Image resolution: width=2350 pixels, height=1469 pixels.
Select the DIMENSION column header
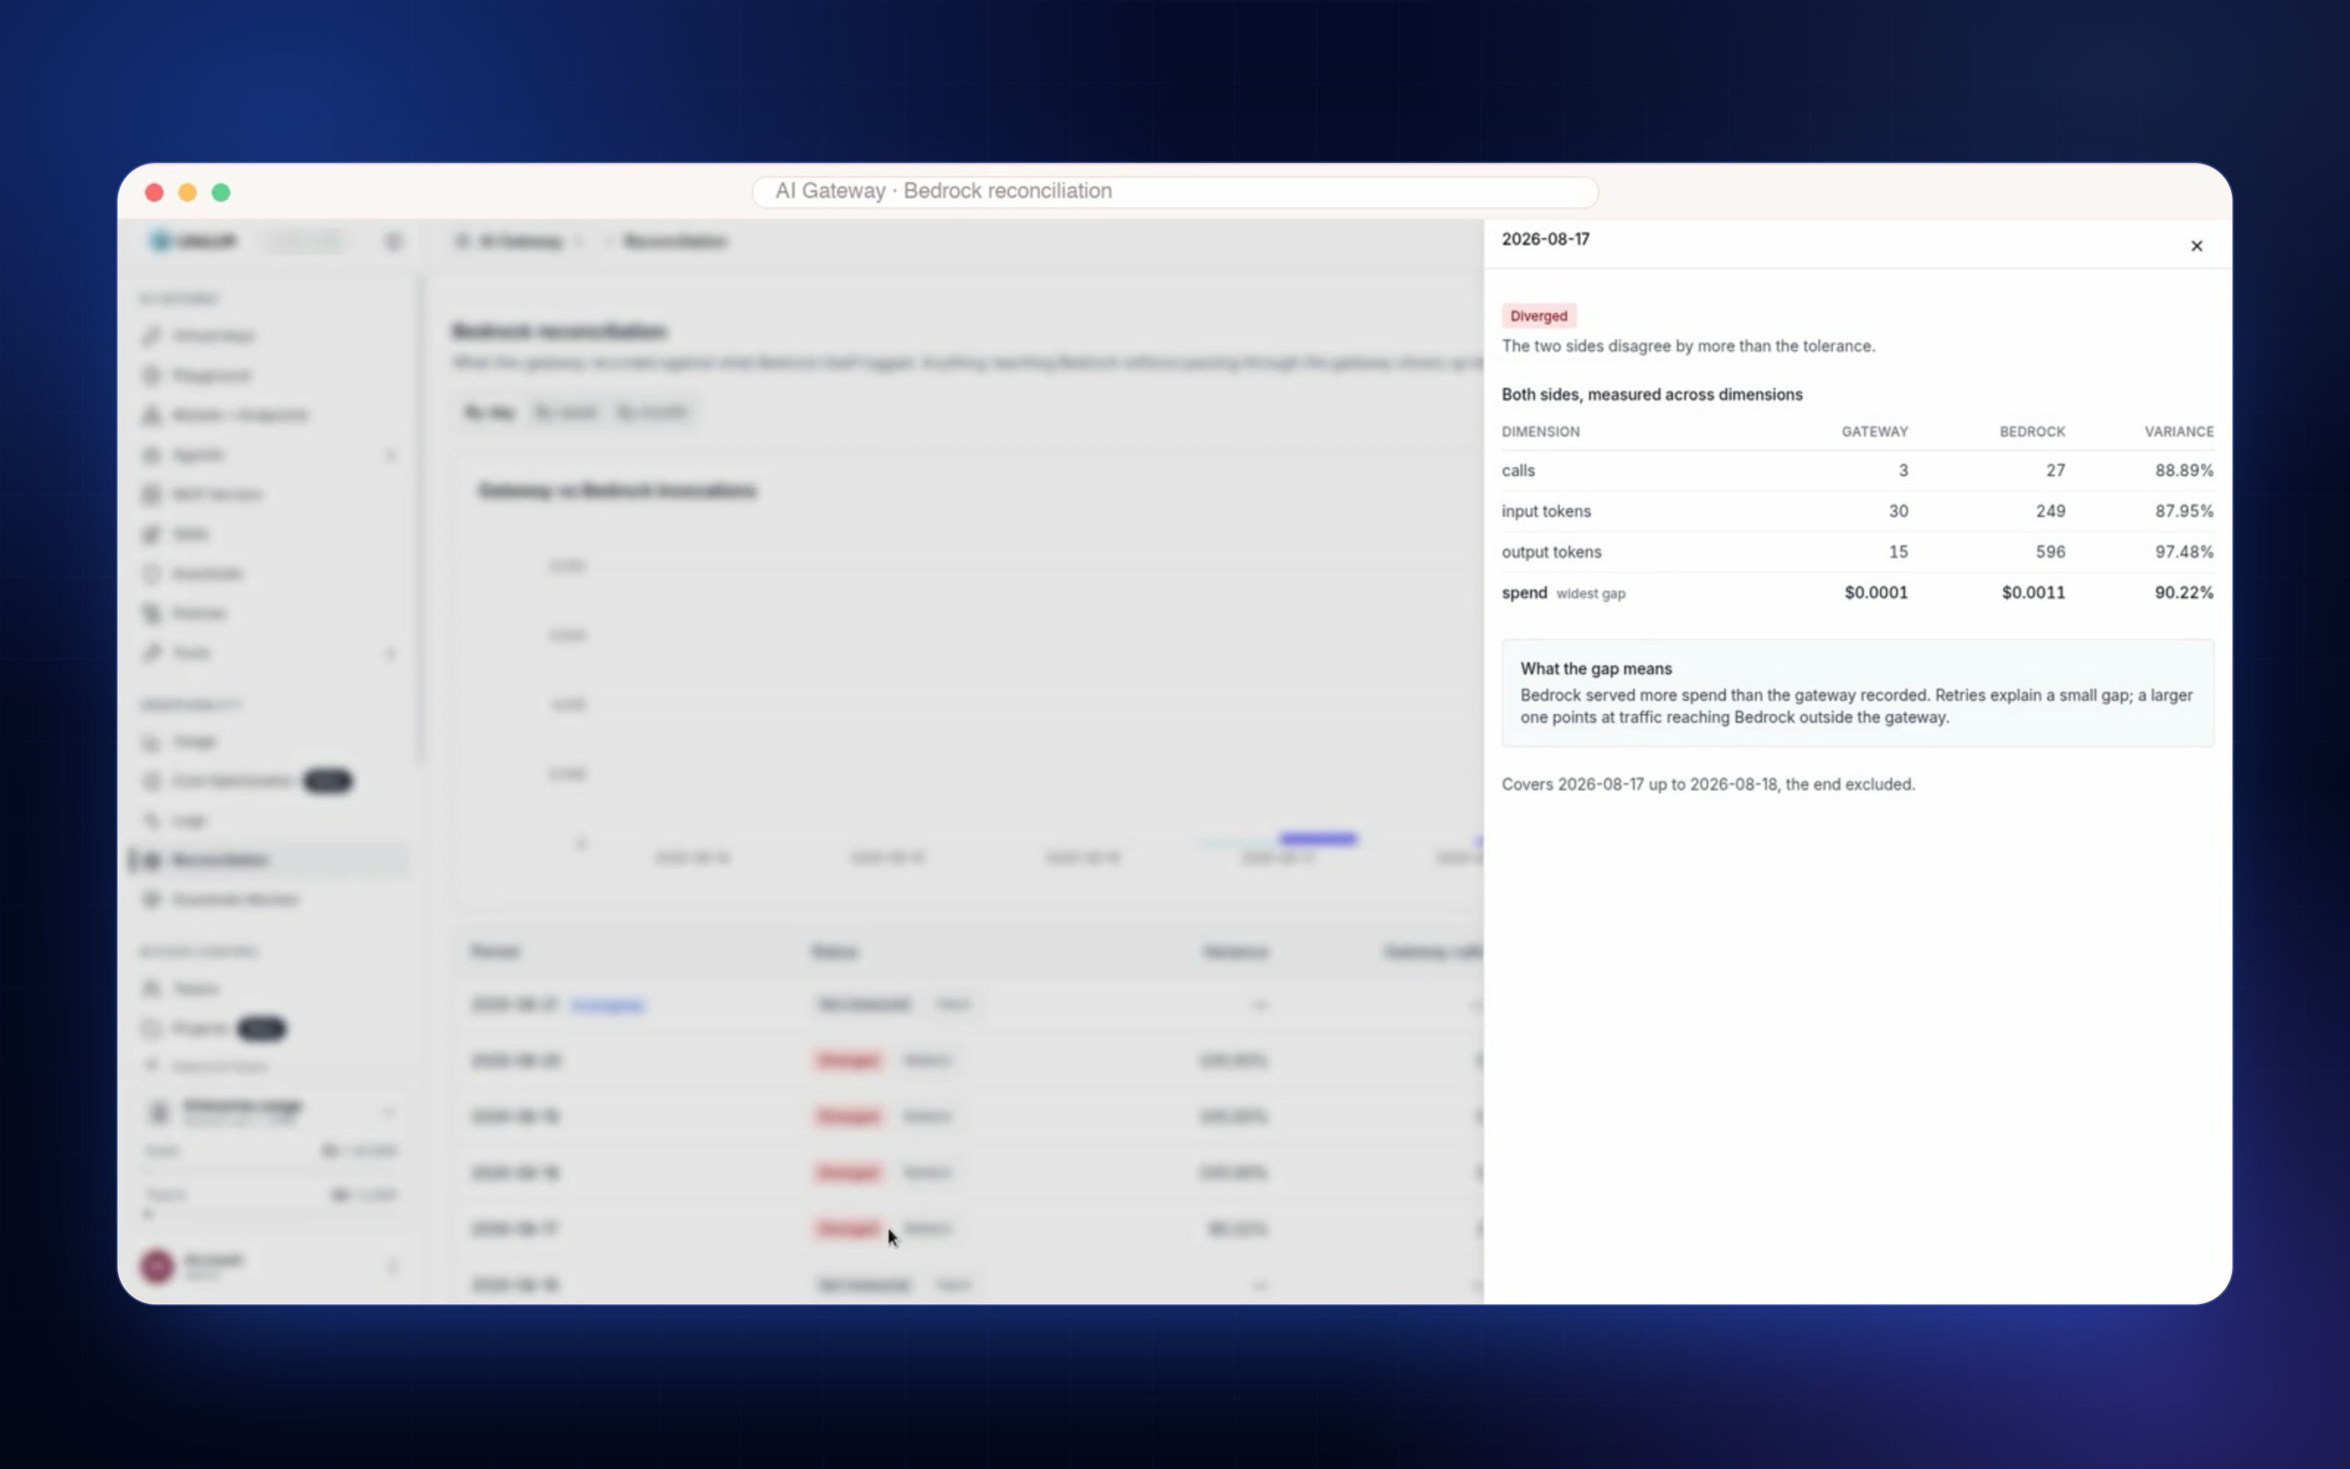click(1540, 431)
